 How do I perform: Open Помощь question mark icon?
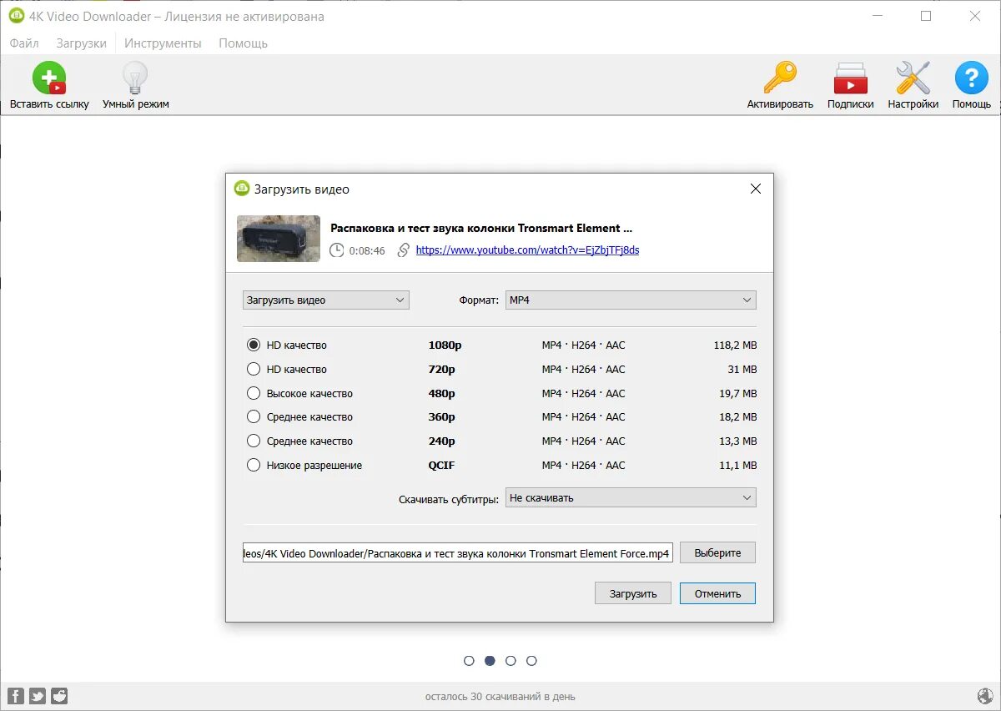click(971, 78)
